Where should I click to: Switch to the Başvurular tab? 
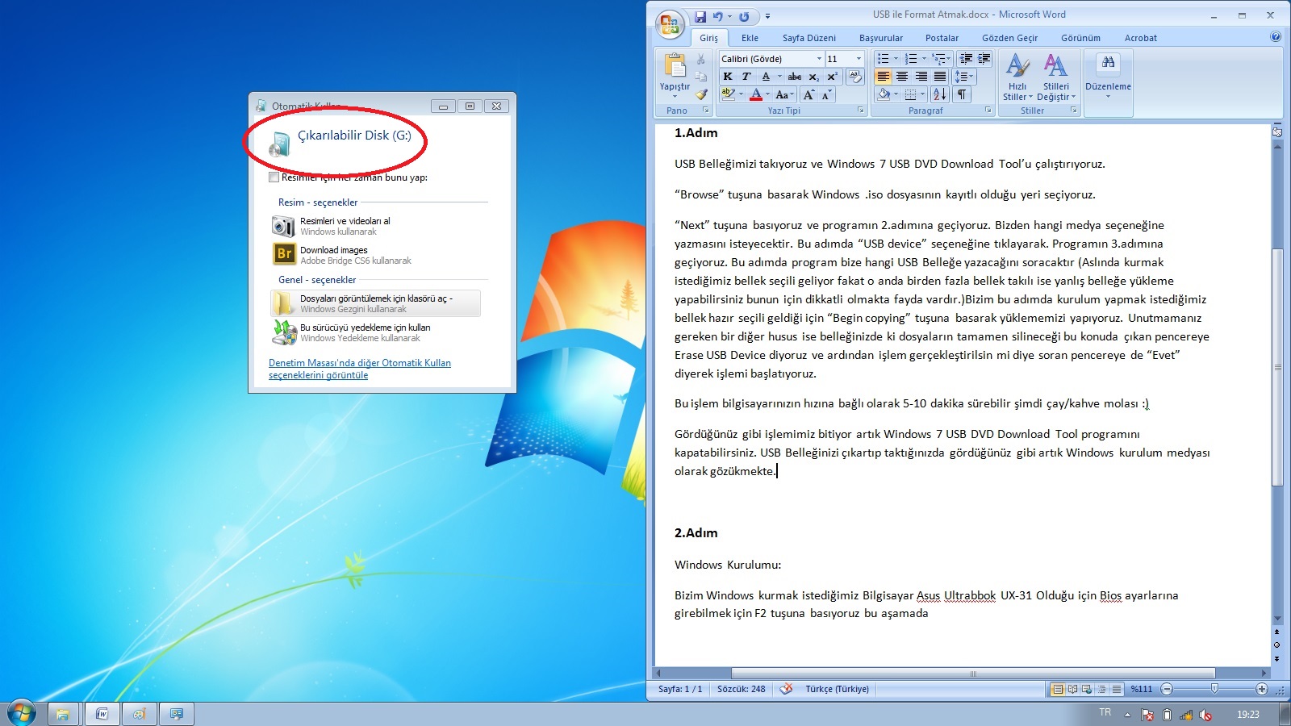pyautogui.click(x=881, y=38)
